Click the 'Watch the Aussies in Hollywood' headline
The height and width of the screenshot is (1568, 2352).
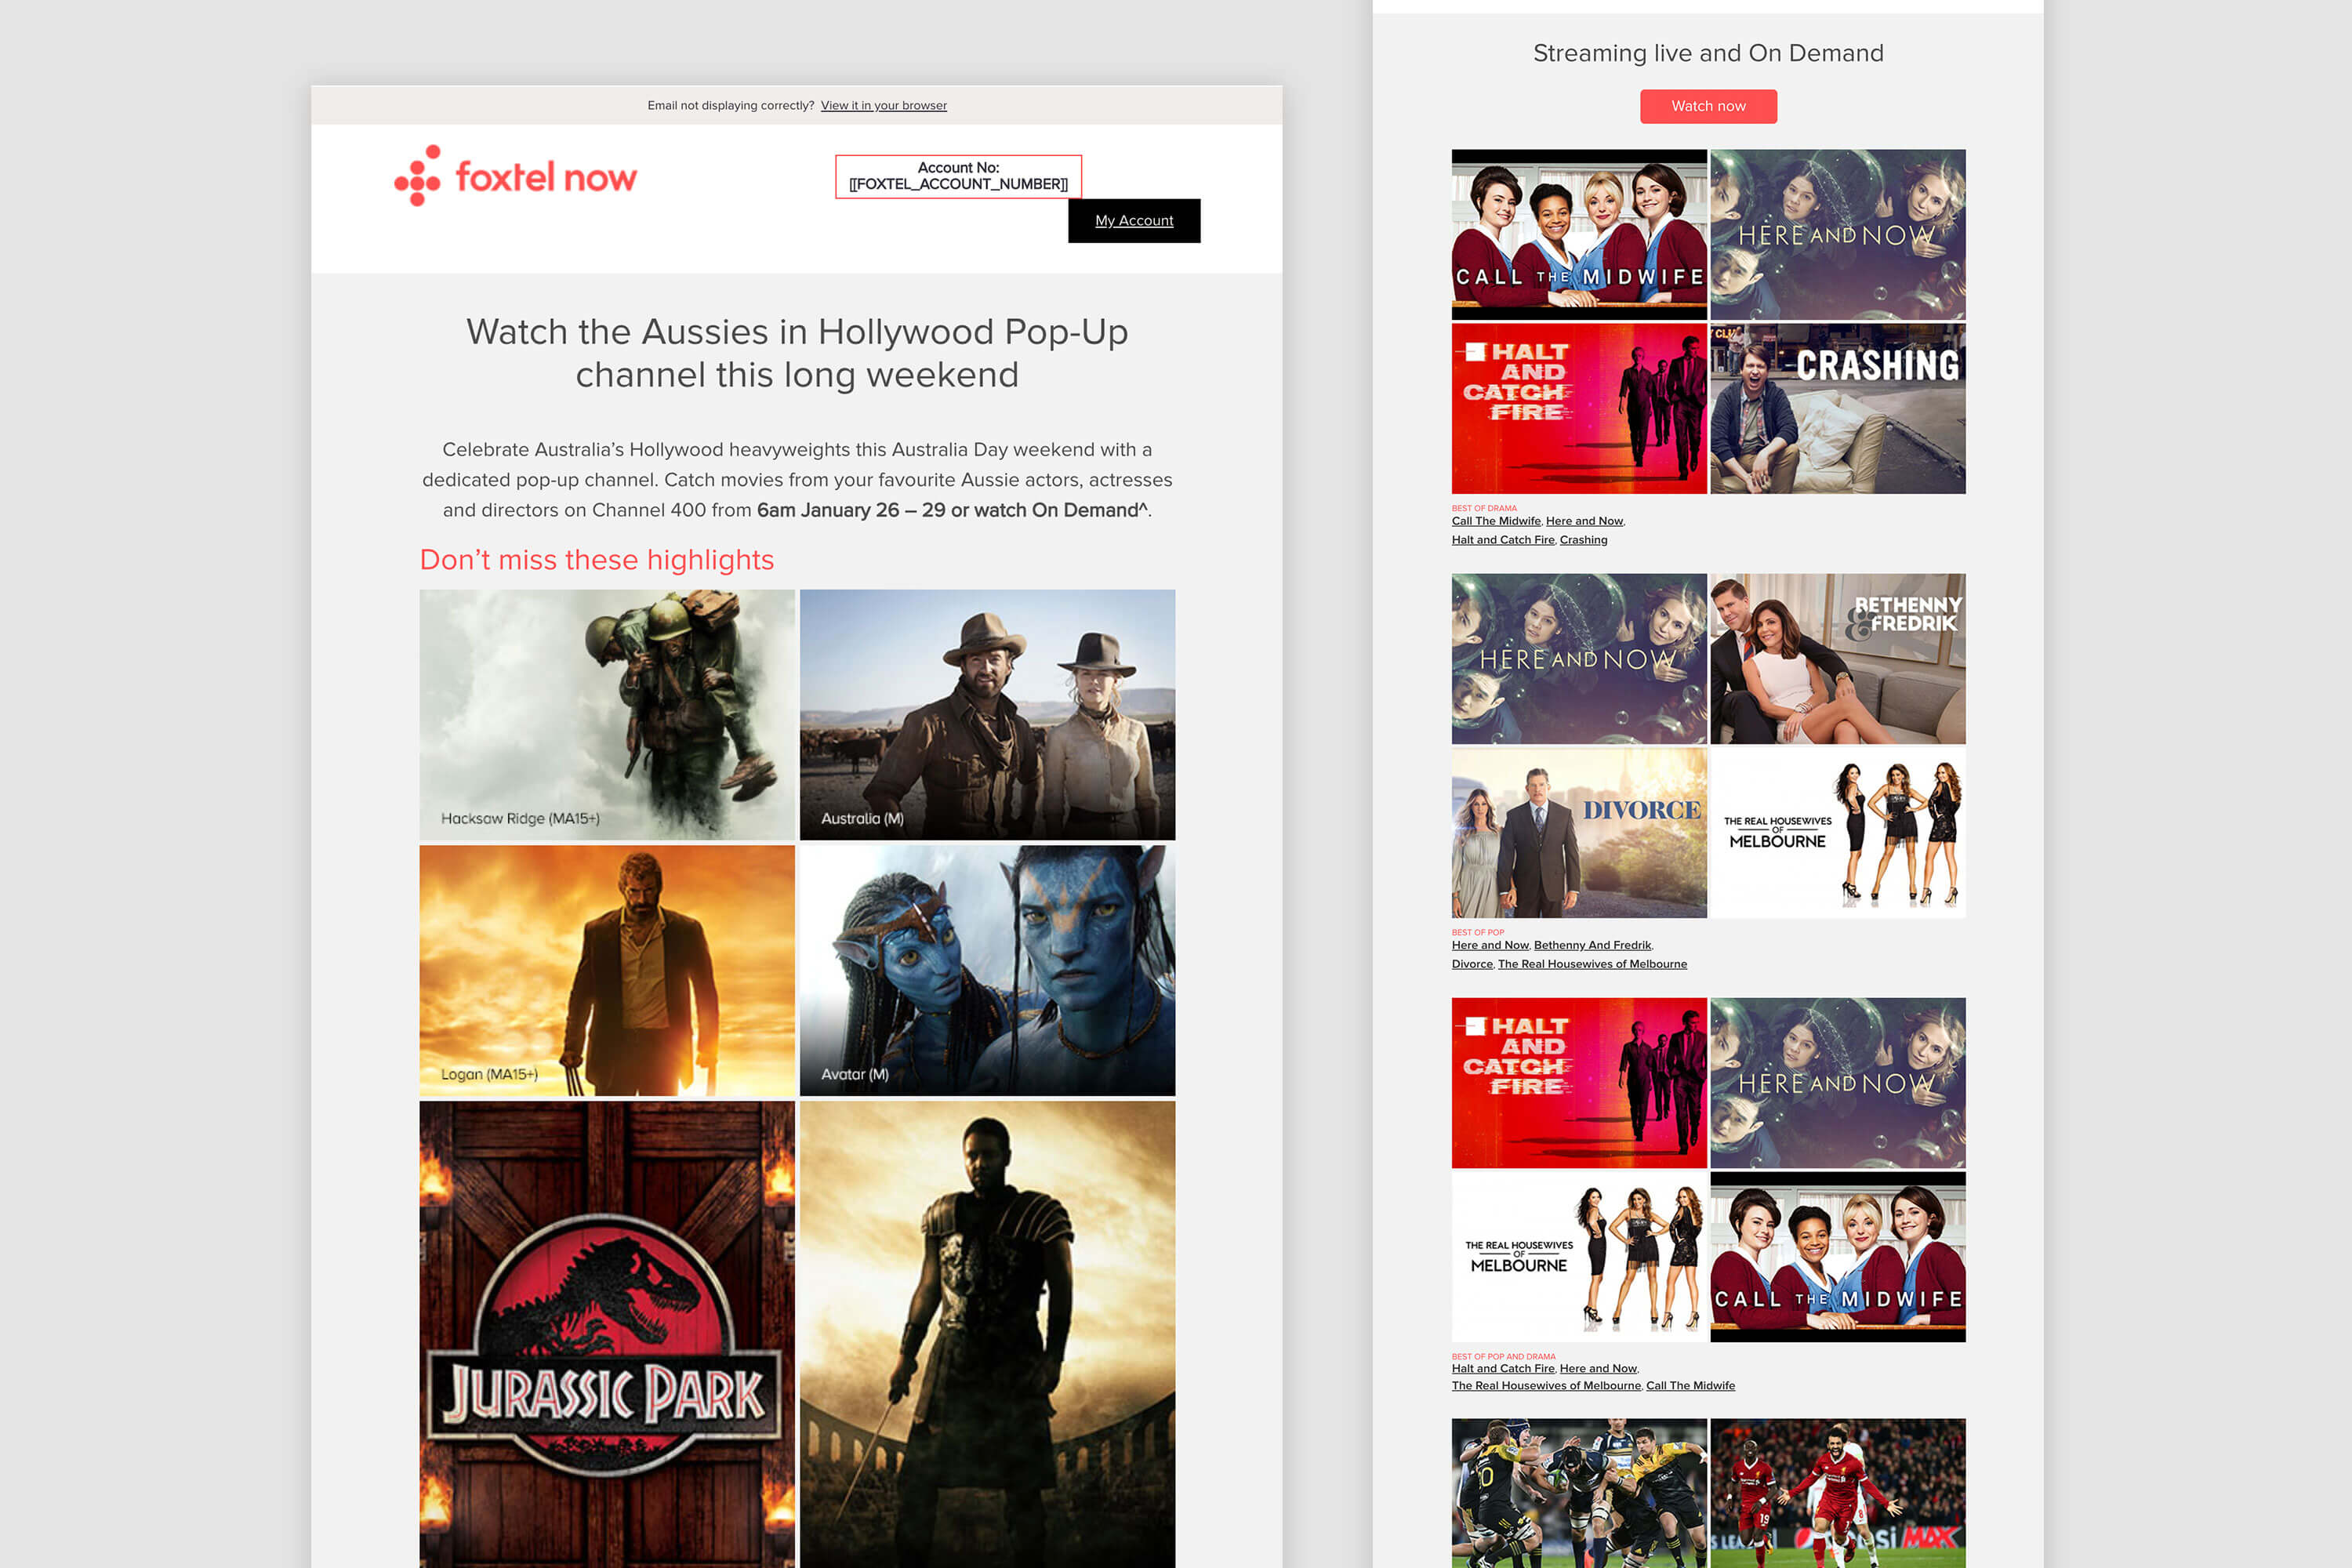pyautogui.click(x=797, y=353)
